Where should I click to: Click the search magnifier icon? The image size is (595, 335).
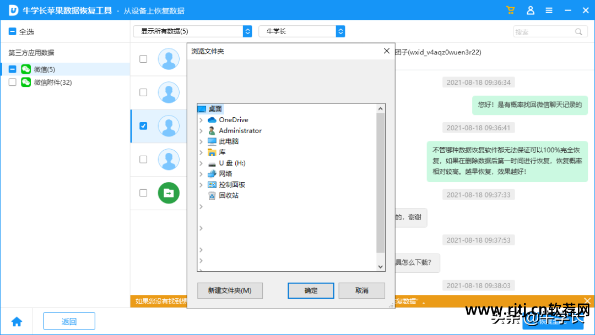click(578, 31)
